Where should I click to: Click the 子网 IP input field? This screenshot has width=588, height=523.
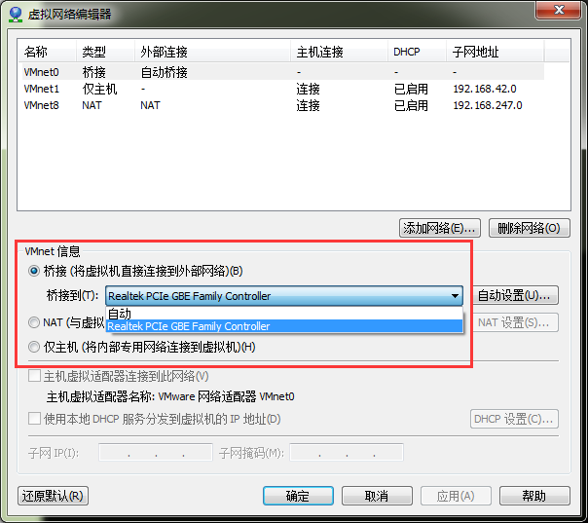pyautogui.click(x=156, y=453)
